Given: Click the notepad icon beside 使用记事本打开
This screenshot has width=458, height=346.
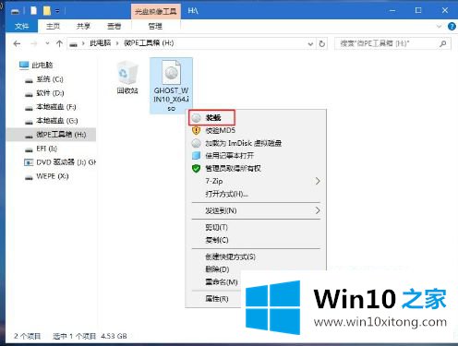Looking at the screenshot, I should coord(196,156).
